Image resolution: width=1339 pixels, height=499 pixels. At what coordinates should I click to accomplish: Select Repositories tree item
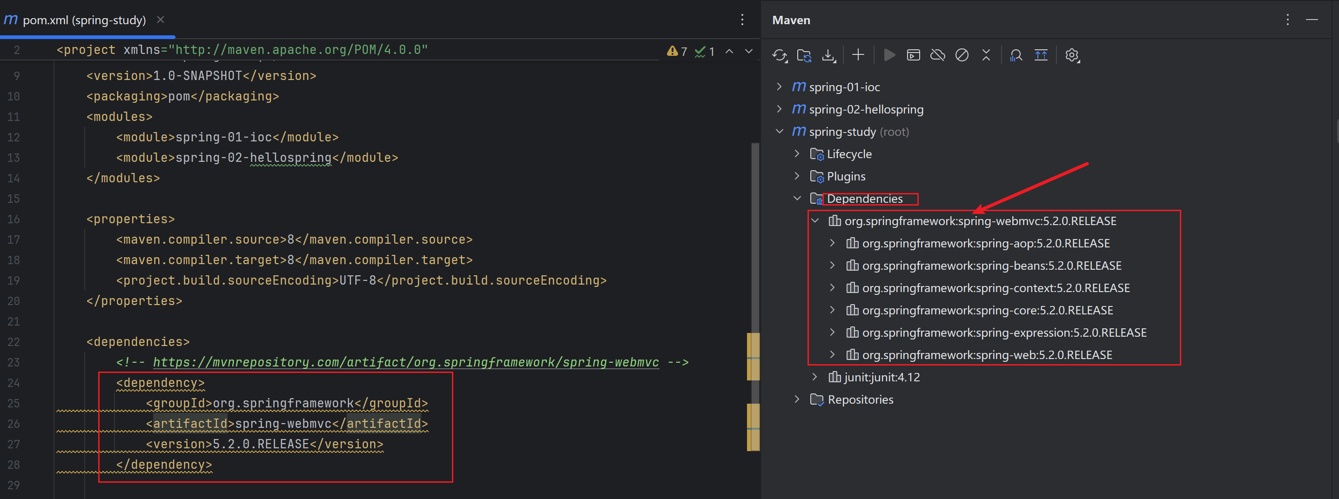click(x=860, y=399)
